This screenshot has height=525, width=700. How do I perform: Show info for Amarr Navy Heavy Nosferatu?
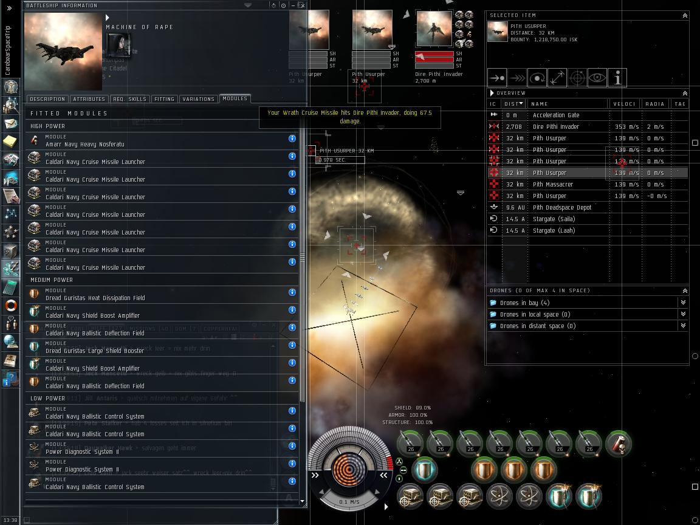tap(292, 139)
